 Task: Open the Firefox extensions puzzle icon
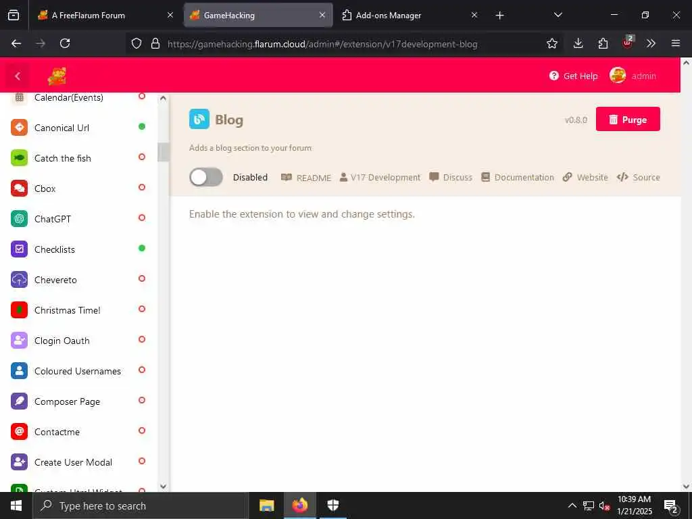point(603,43)
